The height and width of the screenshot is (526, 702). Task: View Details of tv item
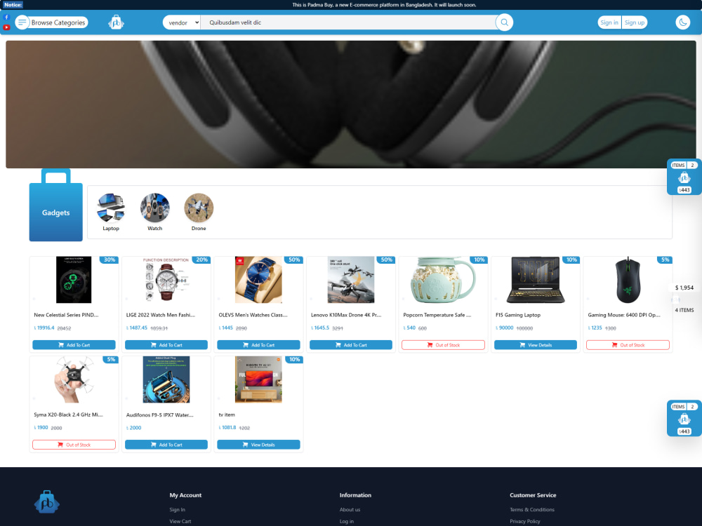point(258,445)
